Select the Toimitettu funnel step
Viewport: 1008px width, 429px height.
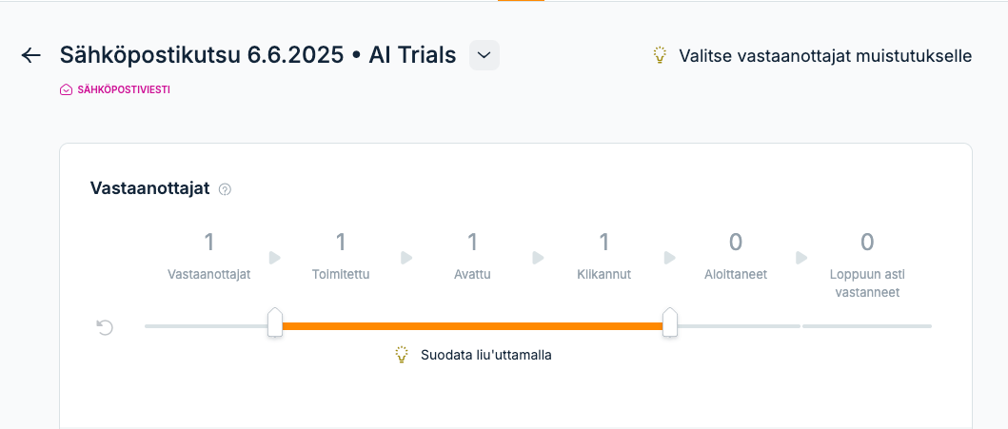(x=341, y=257)
